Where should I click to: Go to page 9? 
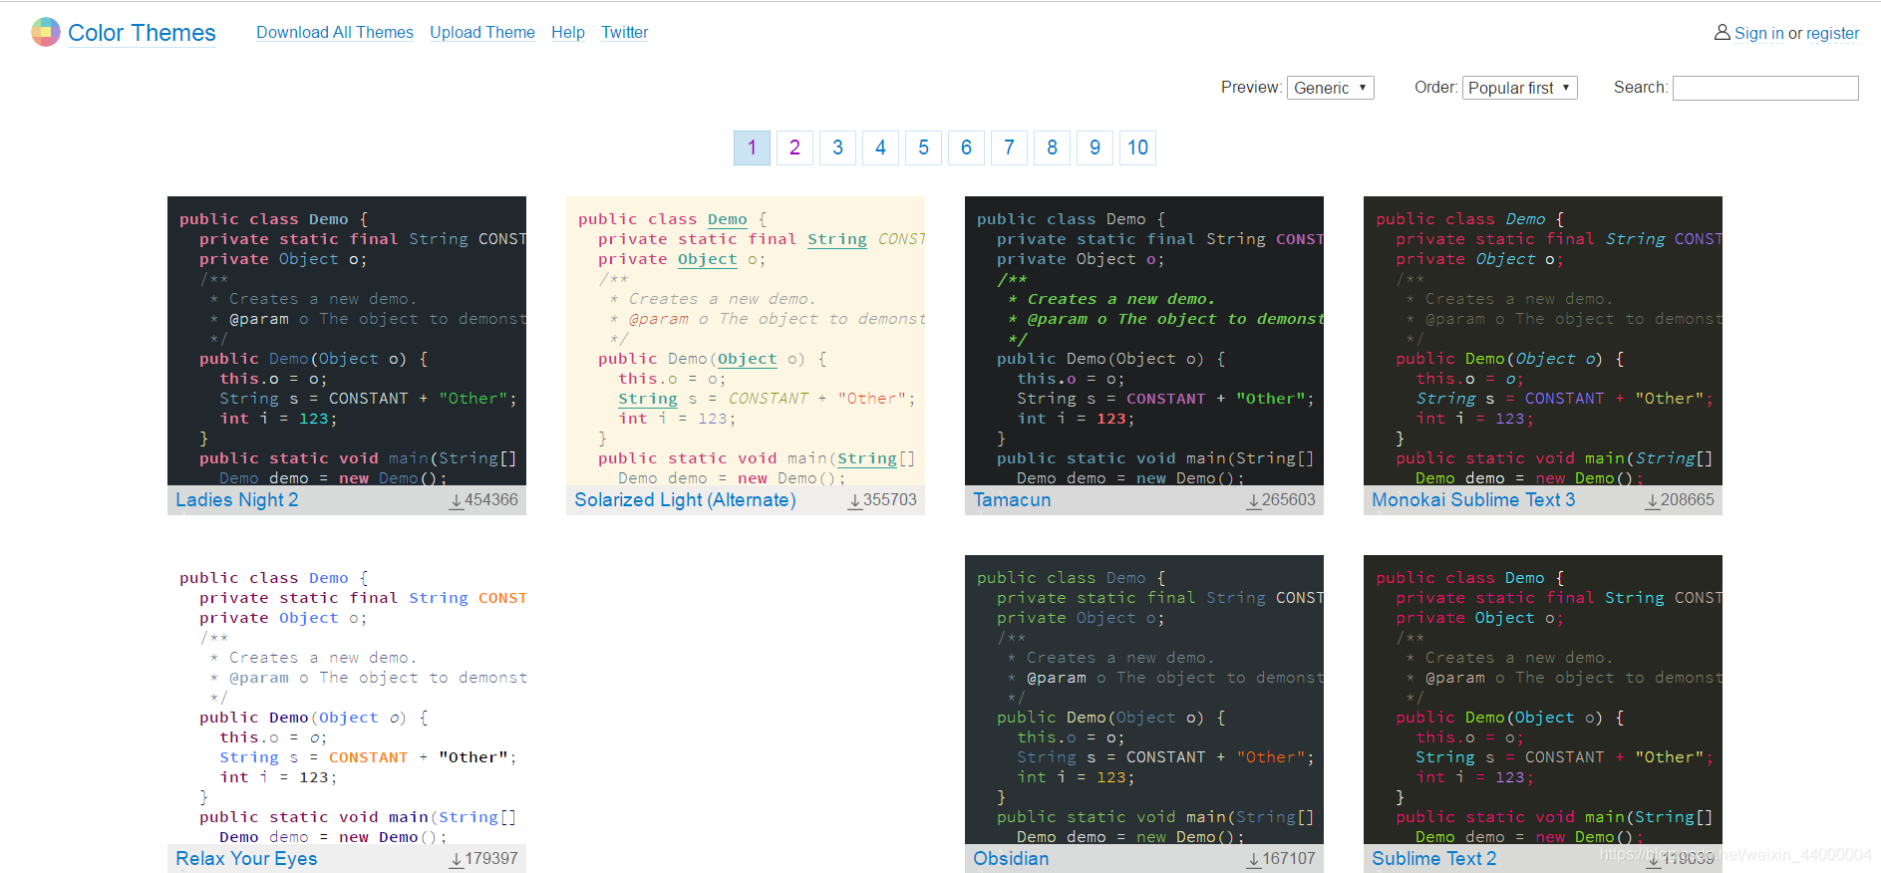click(x=1095, y=147)
